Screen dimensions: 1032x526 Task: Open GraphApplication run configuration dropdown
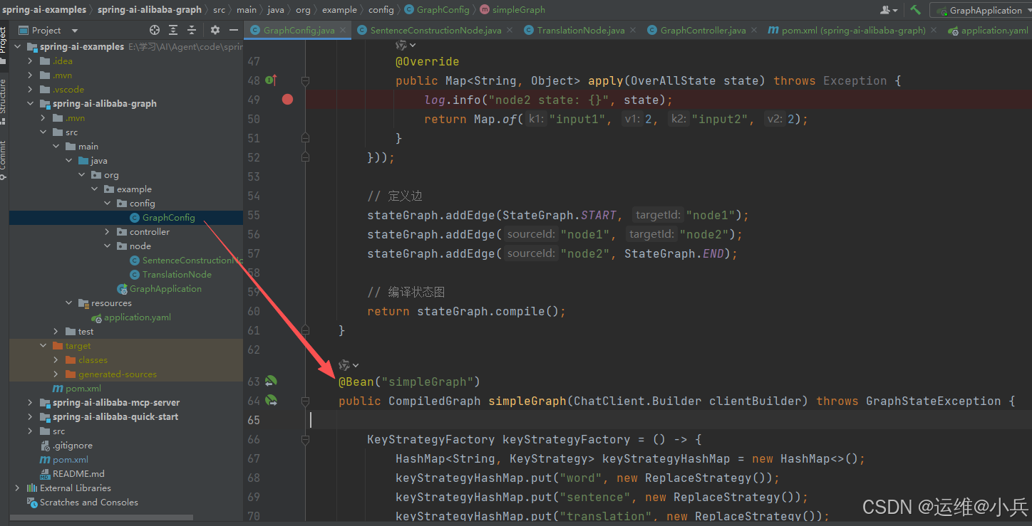tap(982, 10)
